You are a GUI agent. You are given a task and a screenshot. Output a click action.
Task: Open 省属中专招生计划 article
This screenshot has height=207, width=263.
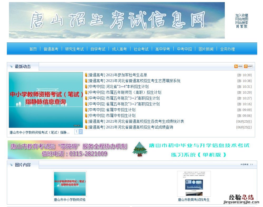click(x=121, y=110)
